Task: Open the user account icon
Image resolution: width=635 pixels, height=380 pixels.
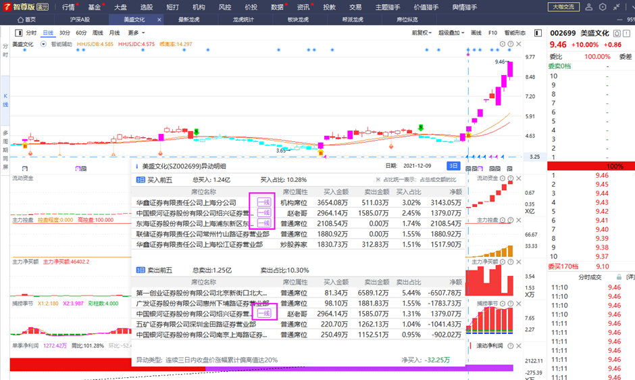Action: pos(589,7)
